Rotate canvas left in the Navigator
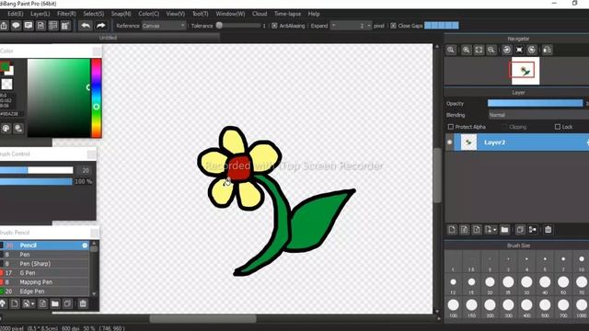The width and height of the screenshot is (589, 331). coord(507,50)
